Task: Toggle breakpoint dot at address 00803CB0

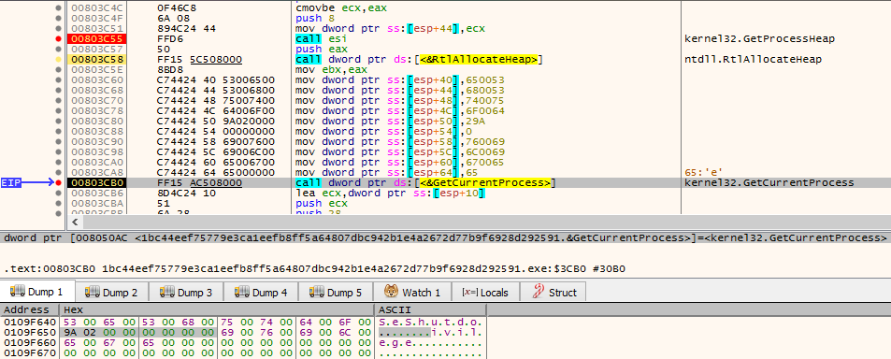Action: point(58,182)
